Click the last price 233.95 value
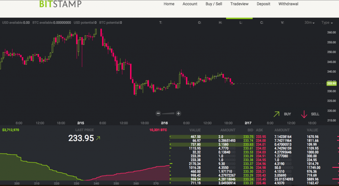Image resolution: width=339 pixels, height=186 pixels. click(x=81, y=138)
